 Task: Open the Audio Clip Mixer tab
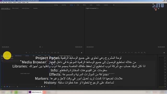26,8
